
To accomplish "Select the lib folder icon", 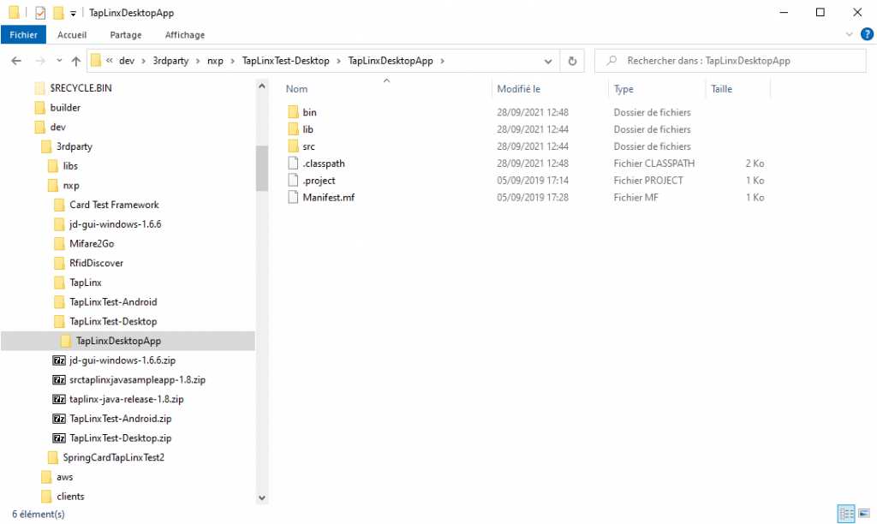I will click(x=293, y=129).
